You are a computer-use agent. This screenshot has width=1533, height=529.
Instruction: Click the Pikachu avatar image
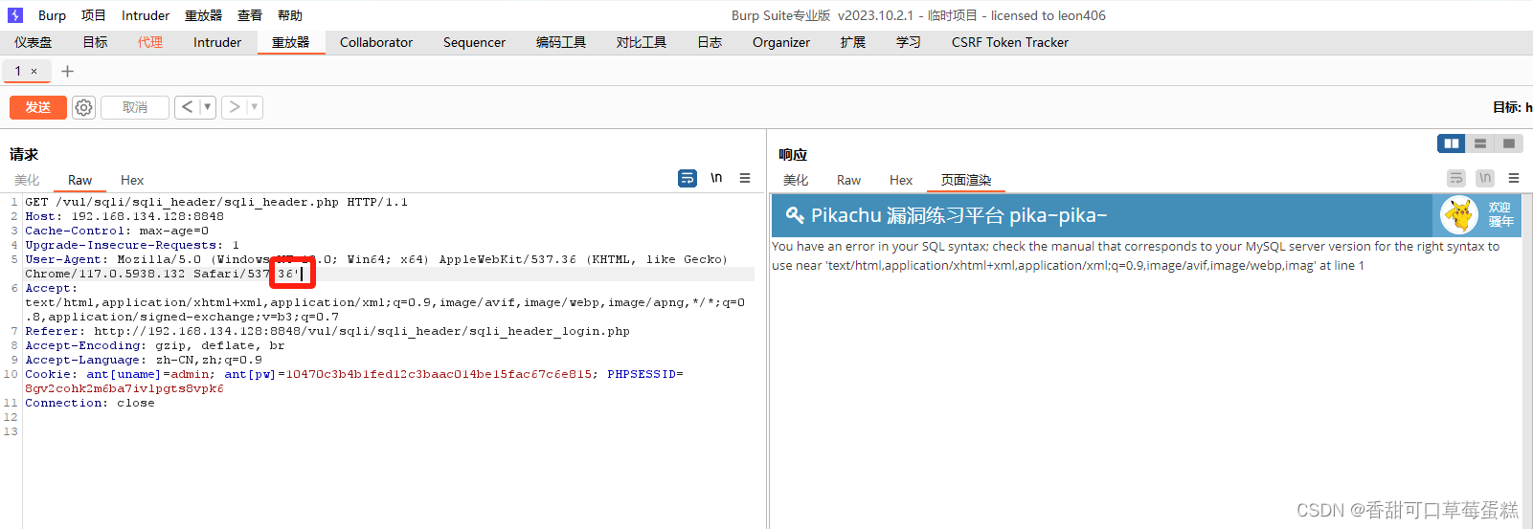point(1459,215)
